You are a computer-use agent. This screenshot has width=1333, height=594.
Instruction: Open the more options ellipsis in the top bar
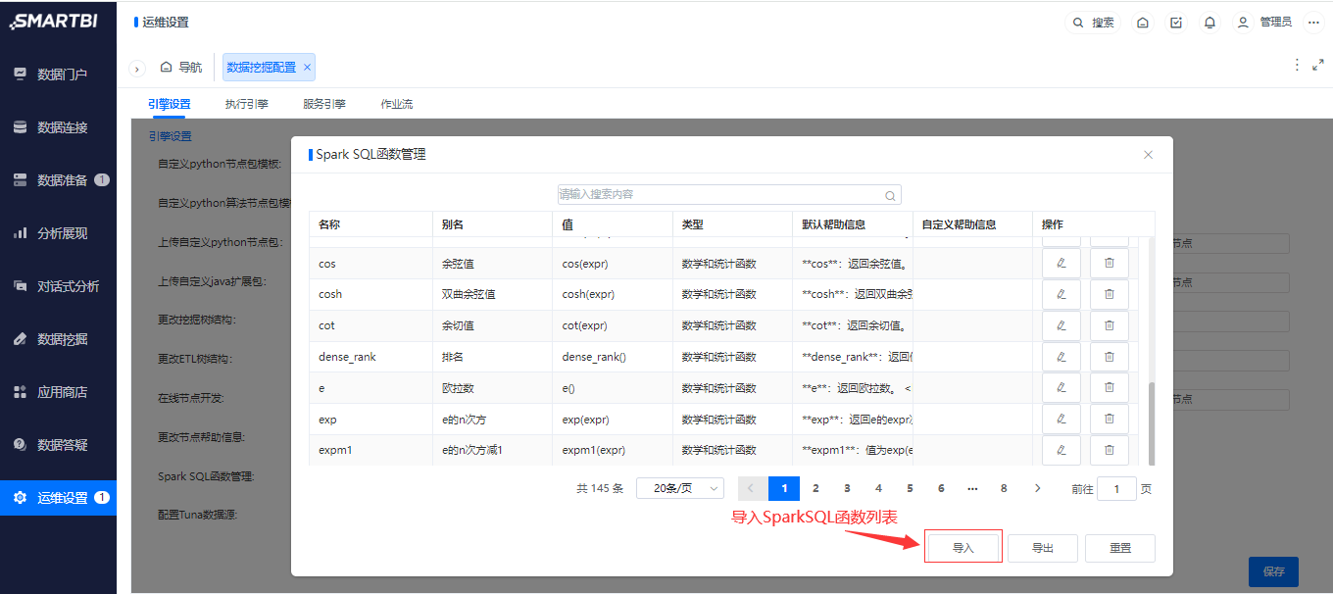[1314, 23]
